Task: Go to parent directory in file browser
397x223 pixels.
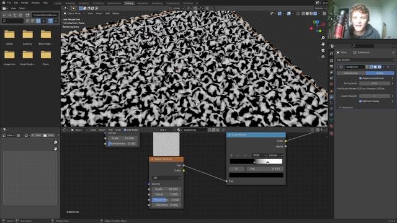Action: [15, 15]
